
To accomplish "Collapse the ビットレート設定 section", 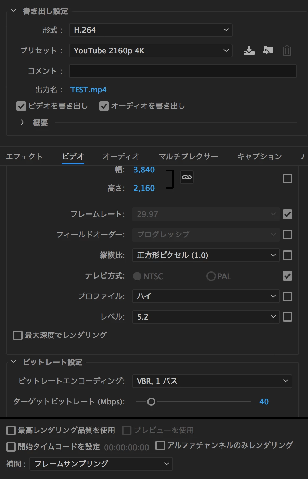I will 13,362.
